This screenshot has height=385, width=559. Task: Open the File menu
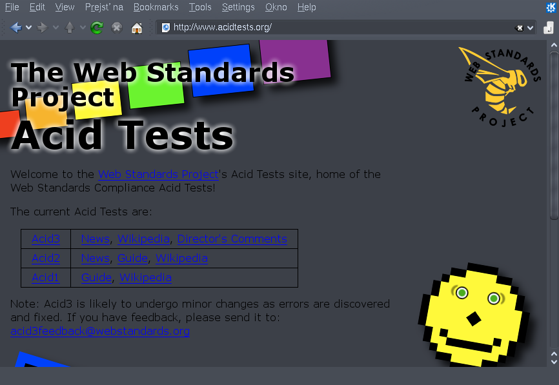point(12,7)
